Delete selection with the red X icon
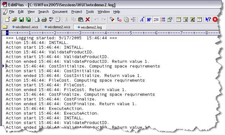225x135 pixels. pos(88,19)
